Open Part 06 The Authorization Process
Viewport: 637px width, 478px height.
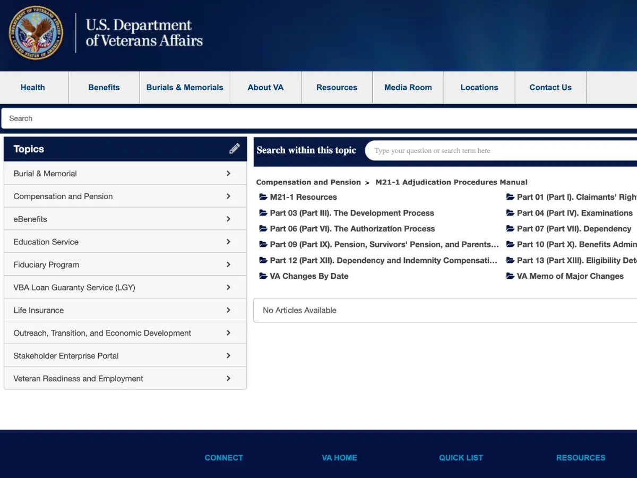(352, 229)
